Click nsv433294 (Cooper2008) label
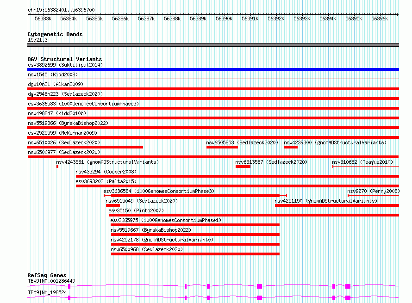412x303 pixels. tap(106, 172)
